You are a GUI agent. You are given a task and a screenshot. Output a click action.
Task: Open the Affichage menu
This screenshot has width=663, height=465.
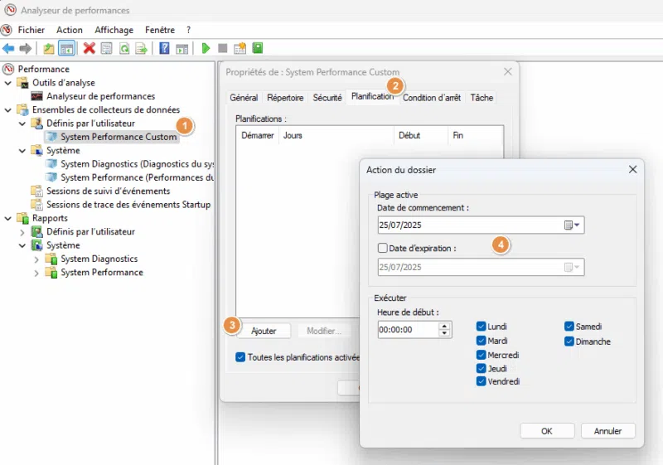pyautogui.click(x=114, y=30)
